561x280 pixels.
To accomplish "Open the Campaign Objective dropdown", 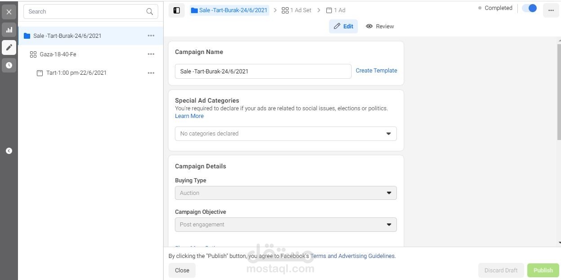I will click(x=285, y=225).
